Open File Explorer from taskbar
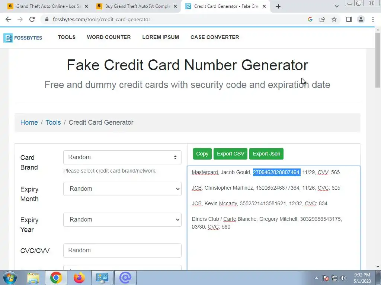The image size is (381, 285). click(x=33, y=278)
